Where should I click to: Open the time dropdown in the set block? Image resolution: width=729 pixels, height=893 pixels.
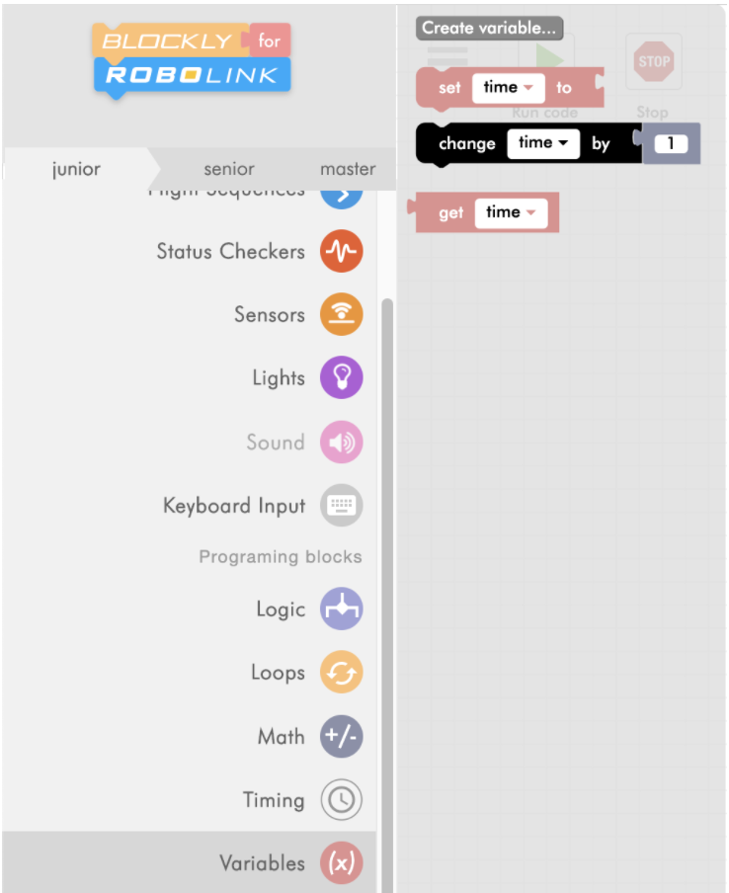pyautogui.click(x=508, y=88)
